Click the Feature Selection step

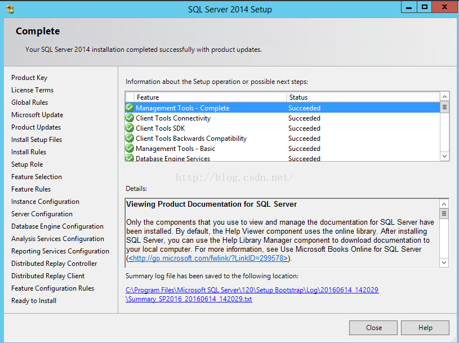point(37,177)
